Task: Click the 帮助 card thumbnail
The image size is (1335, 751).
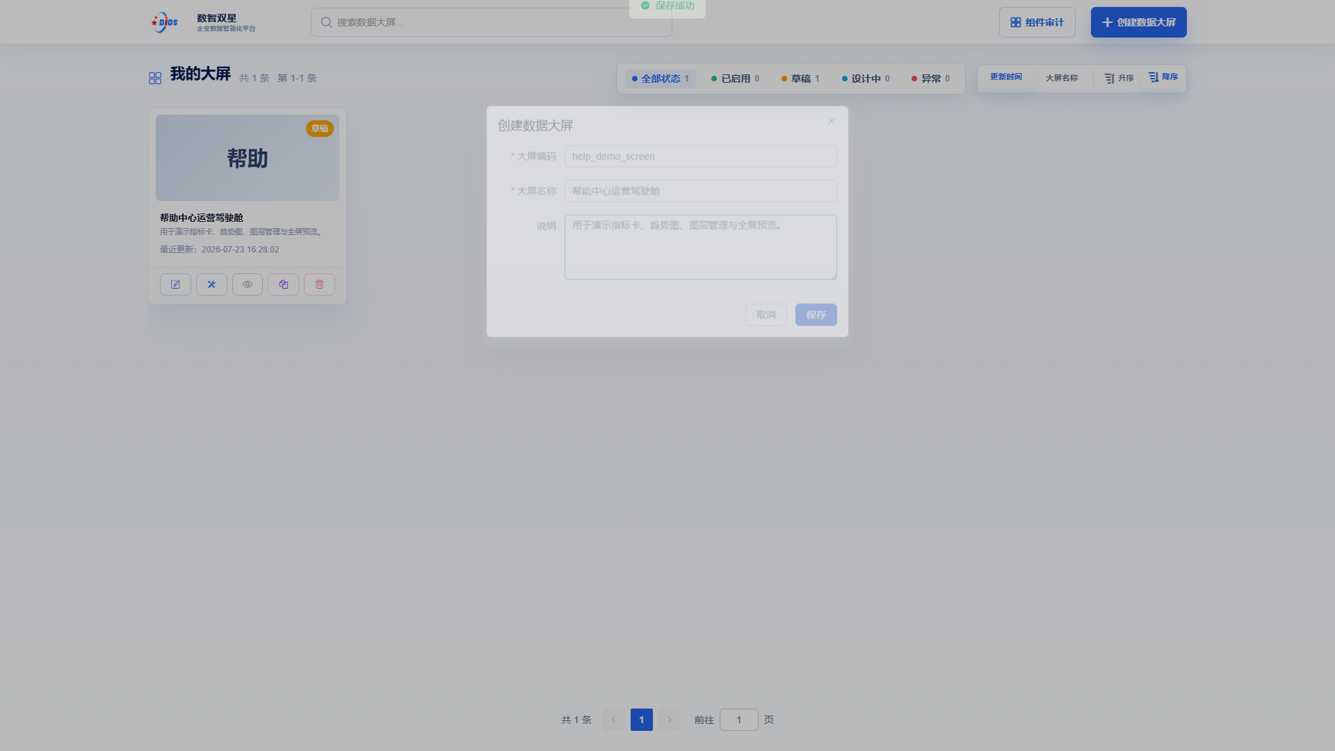Action: (x=248, y=158)
